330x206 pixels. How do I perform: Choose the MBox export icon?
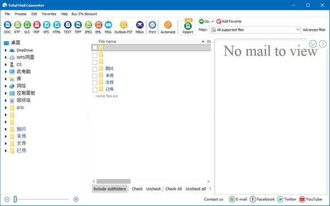pyautogui.click(x=140, y=25)
